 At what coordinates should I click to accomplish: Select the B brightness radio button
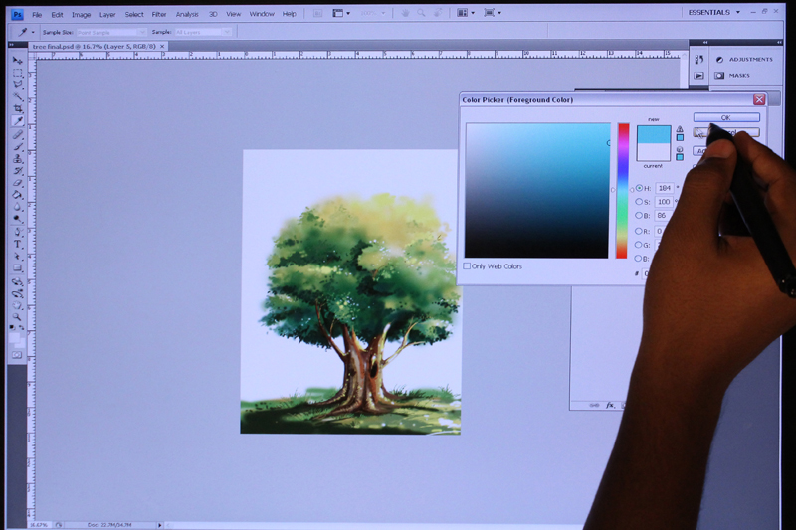coord(639,216)
